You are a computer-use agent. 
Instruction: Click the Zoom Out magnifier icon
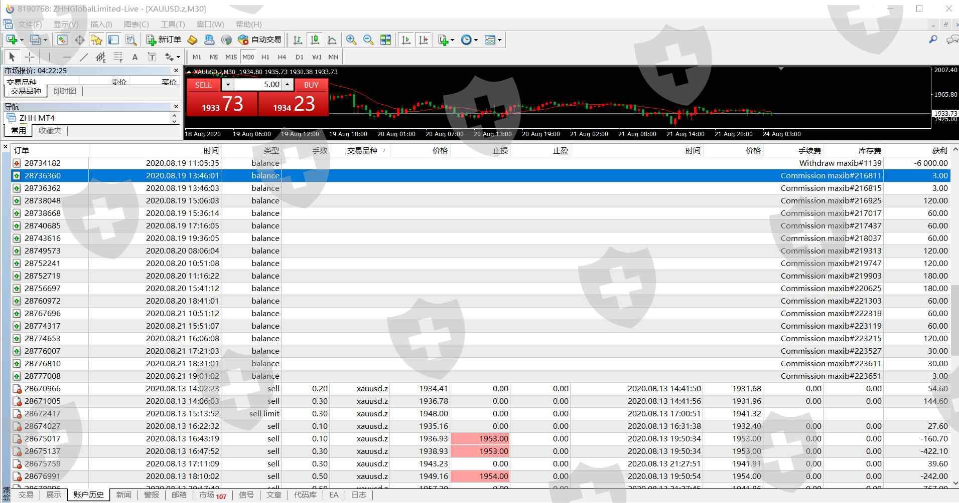368,40
